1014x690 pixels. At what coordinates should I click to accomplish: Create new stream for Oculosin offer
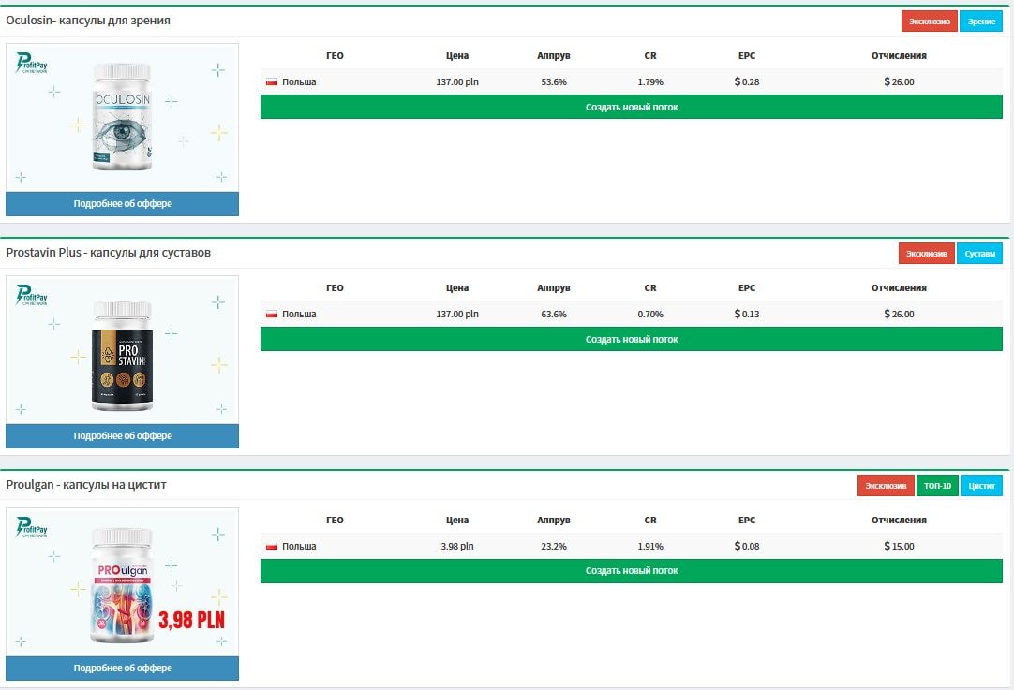click(x=631, y=108)
